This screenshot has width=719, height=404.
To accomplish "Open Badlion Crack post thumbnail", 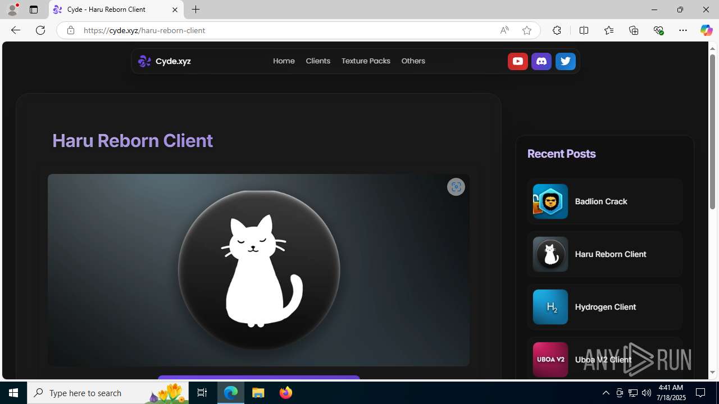I will coord(550,201).
